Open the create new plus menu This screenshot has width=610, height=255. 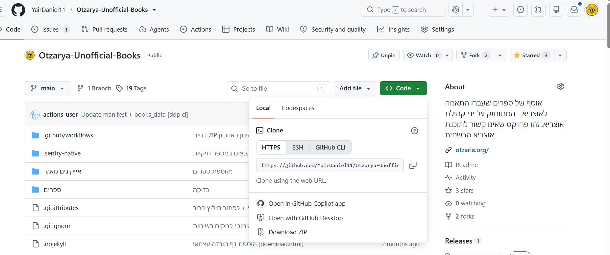pos(499,10)
